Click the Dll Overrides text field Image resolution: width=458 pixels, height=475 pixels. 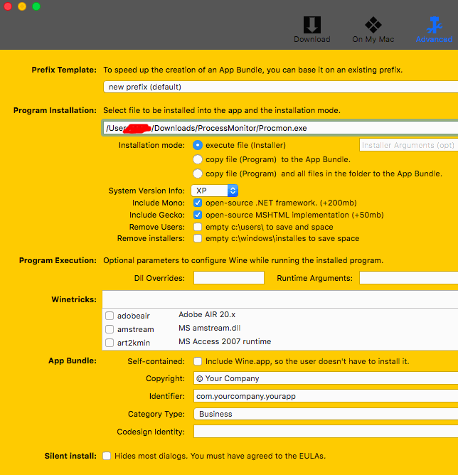(228, 278)
